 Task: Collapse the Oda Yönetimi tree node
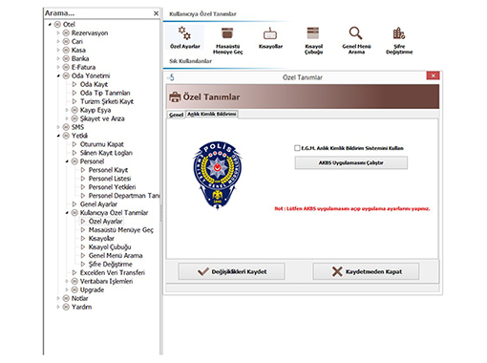[x=58, y=75]
